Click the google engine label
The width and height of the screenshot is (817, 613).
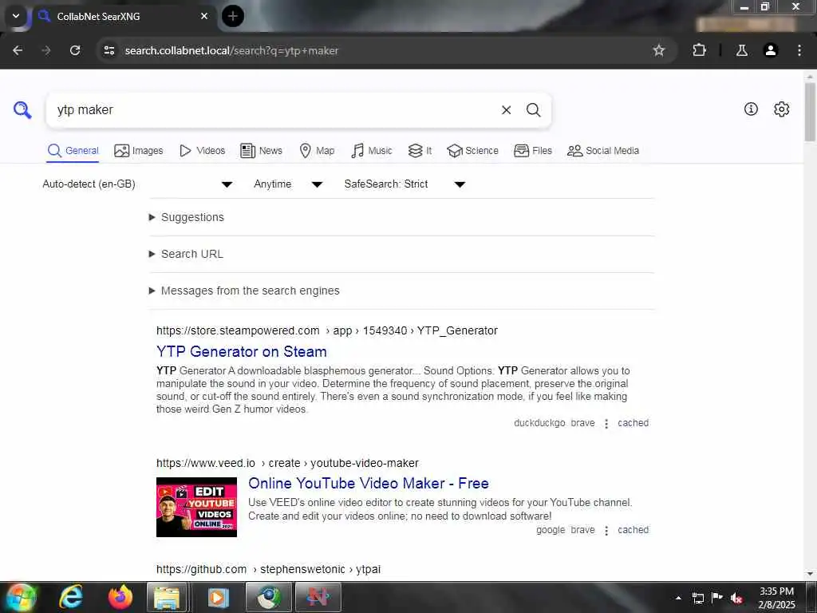tap(551, 530)
